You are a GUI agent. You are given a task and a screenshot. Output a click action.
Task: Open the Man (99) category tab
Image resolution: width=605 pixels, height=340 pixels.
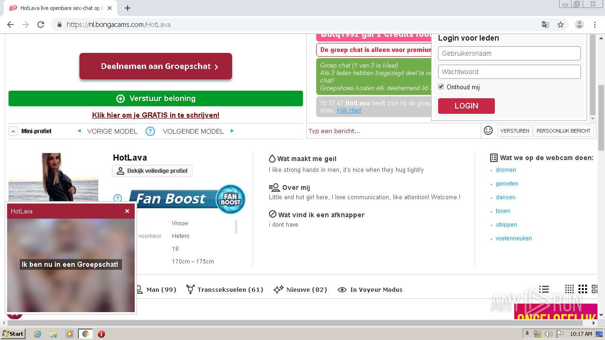(x=156, y=289)
